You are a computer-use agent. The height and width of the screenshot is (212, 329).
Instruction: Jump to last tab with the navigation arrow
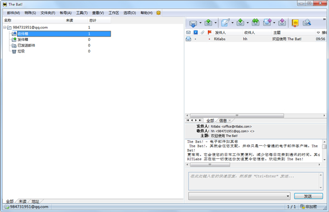point(200,120)
